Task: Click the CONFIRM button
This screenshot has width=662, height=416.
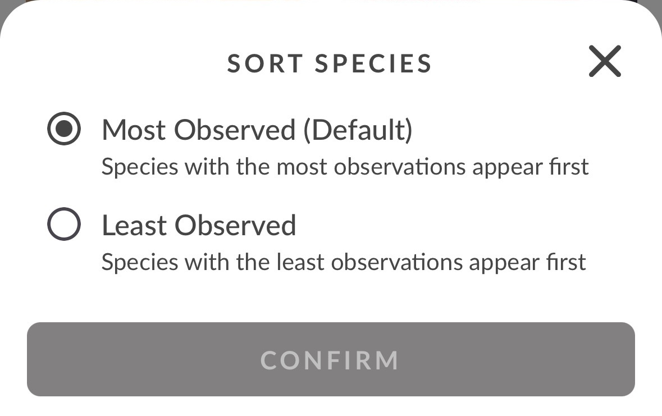Action: [331, 359]
